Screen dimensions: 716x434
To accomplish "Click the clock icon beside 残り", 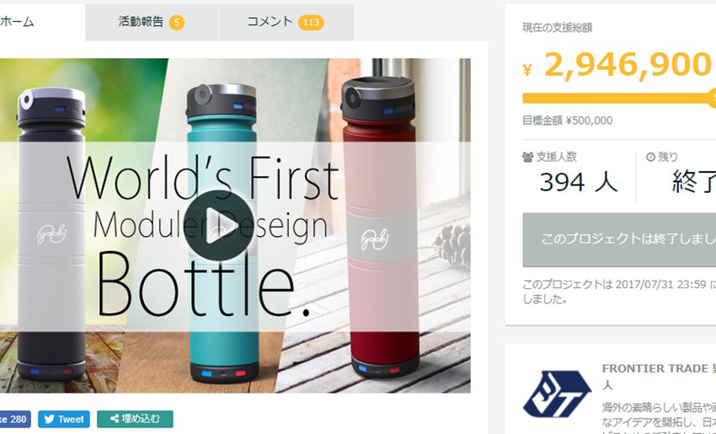I will coord(650,157).
